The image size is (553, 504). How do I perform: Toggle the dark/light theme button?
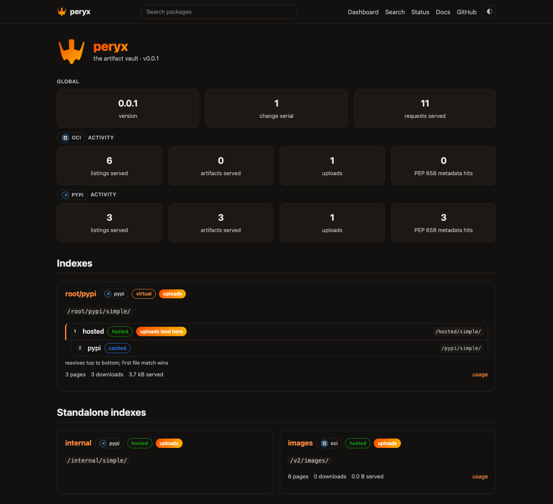tap(490, 12)
